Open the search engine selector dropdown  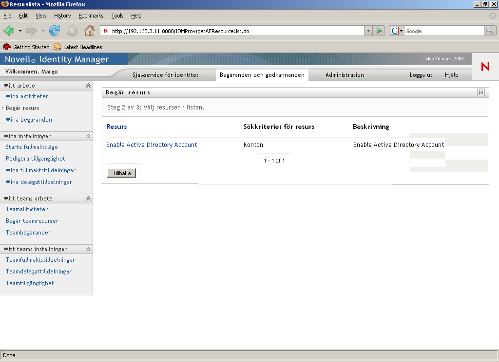coord(401,31)
